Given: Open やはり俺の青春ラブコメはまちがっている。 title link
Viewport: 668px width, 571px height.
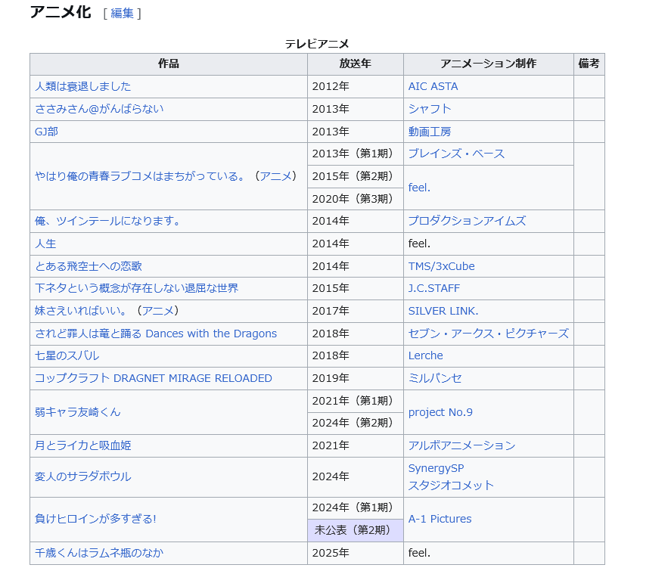Looking at the screenshot, I should click(x=144, y=176).
